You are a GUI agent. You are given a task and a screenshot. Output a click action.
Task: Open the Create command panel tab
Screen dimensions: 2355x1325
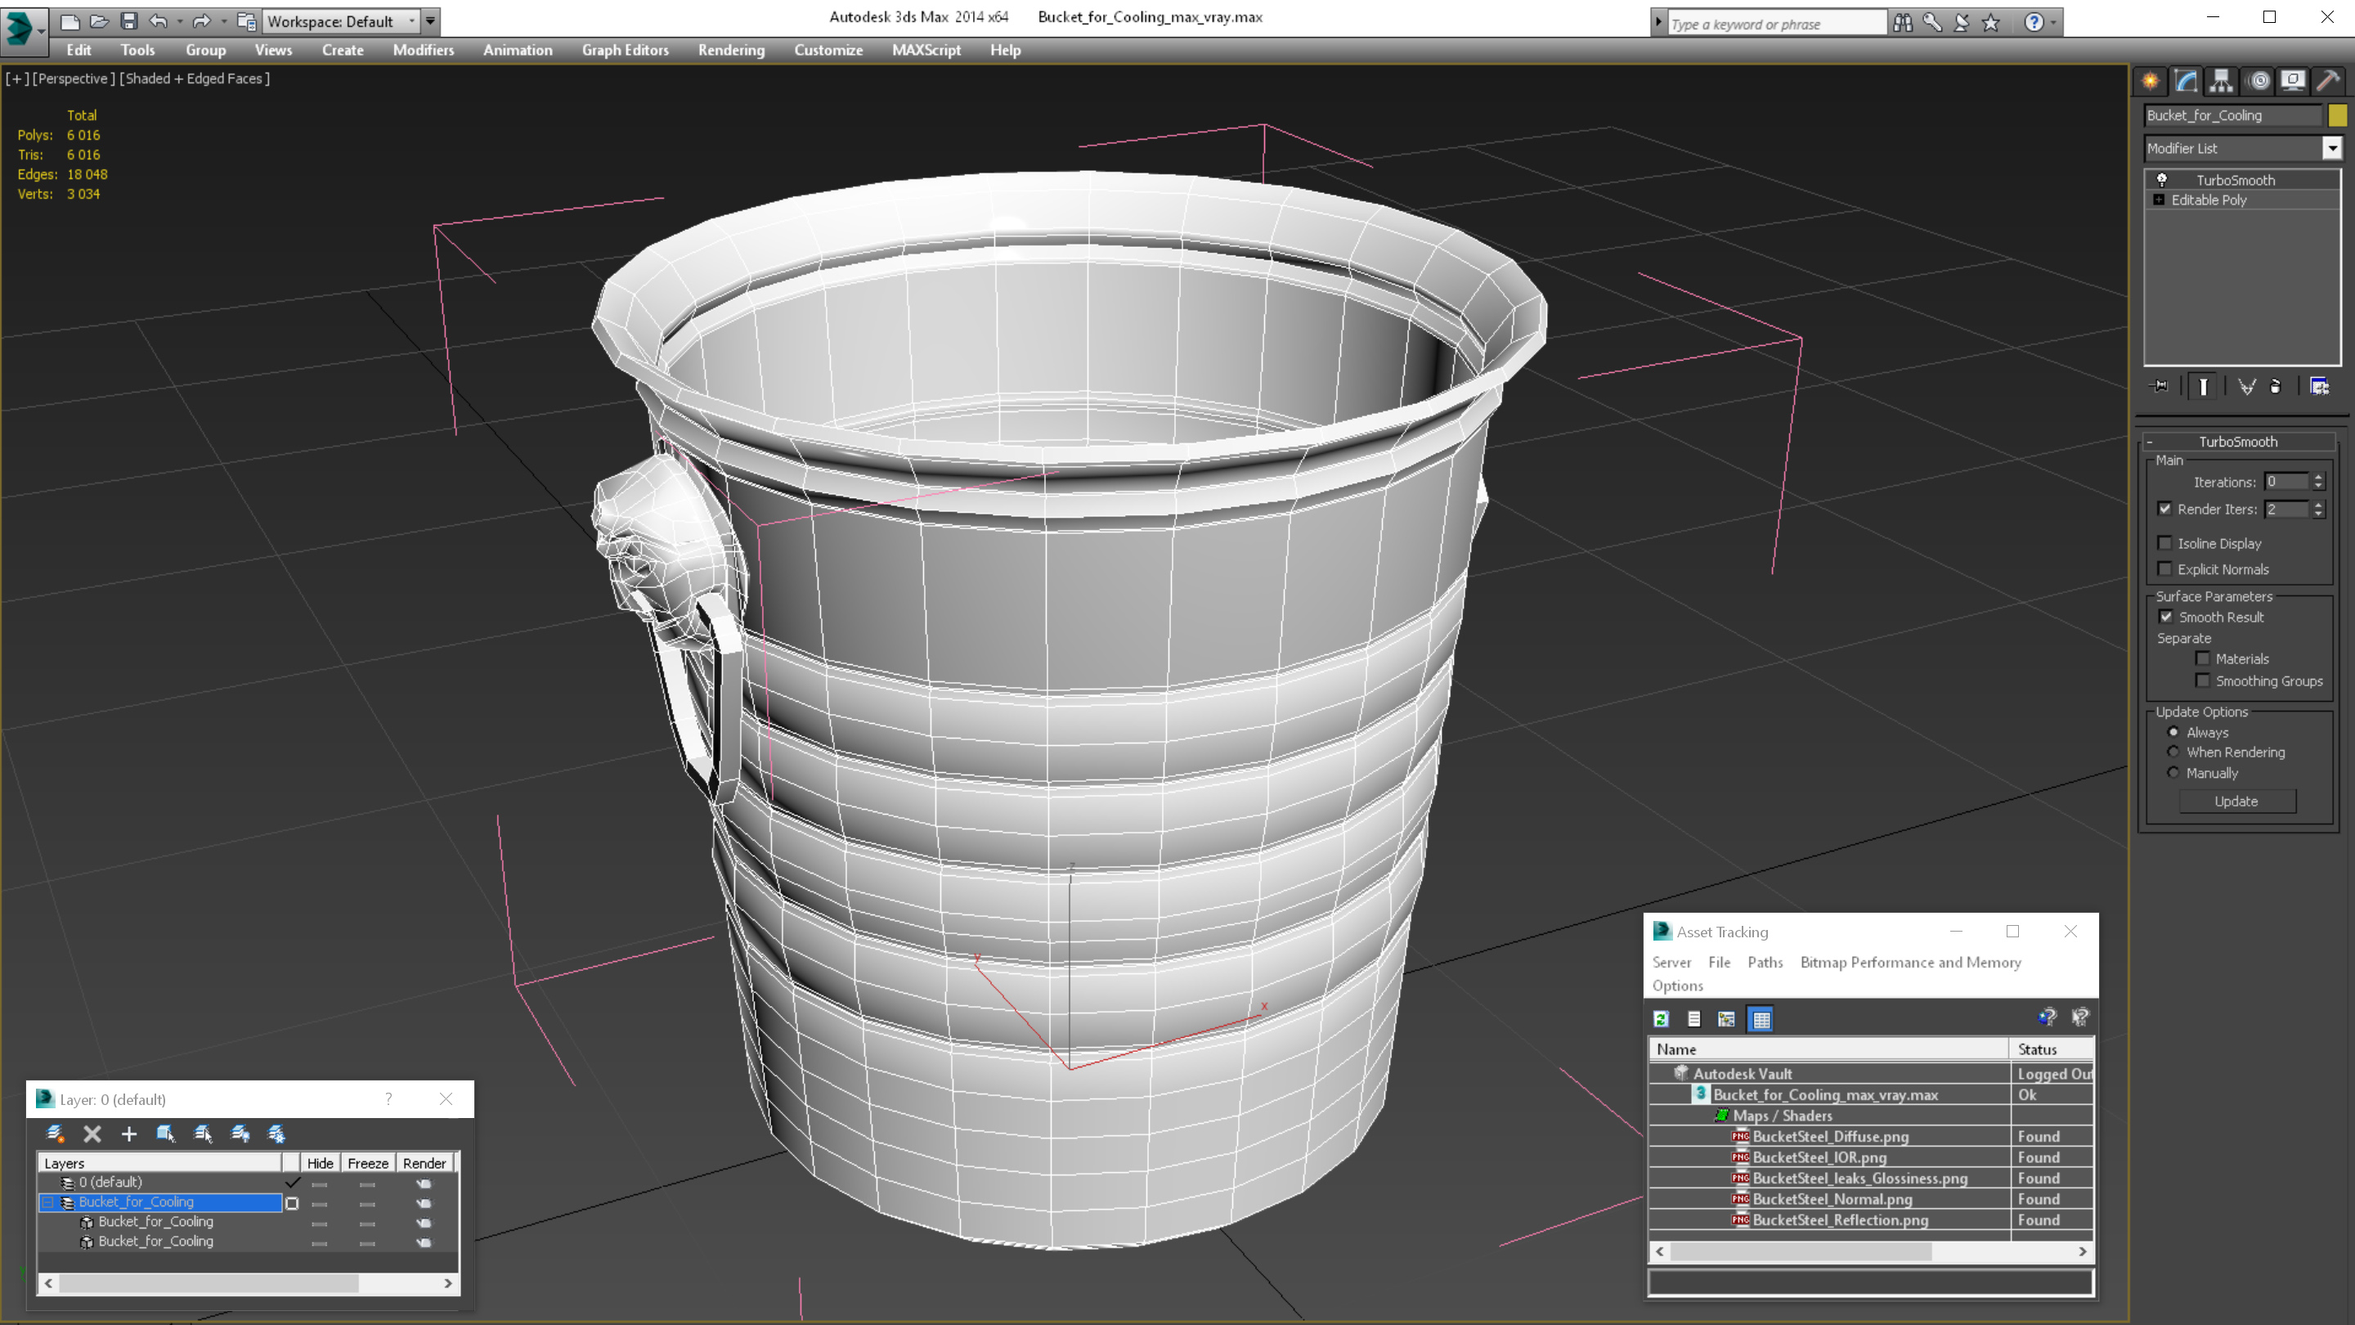click(x=2151, y=82)
